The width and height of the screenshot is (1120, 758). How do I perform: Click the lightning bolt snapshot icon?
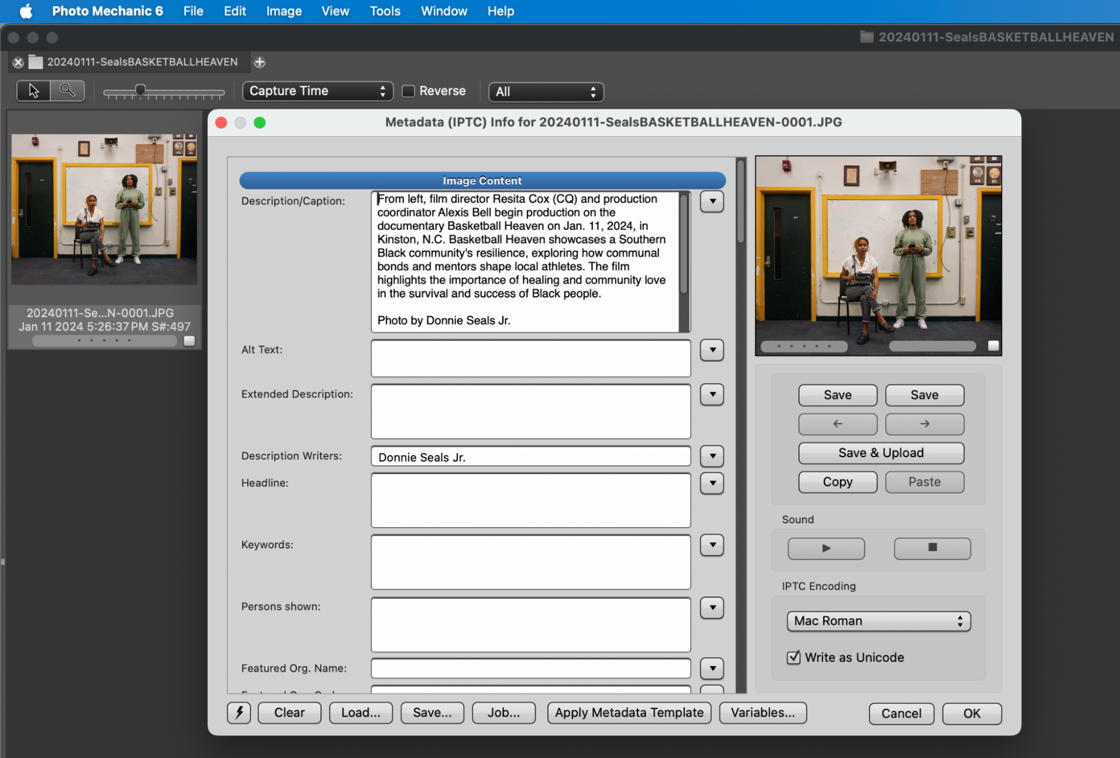(x=239, y=713)
